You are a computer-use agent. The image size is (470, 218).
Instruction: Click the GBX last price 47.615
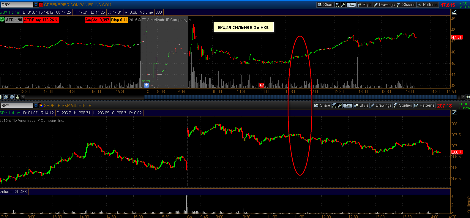[448, 5]
